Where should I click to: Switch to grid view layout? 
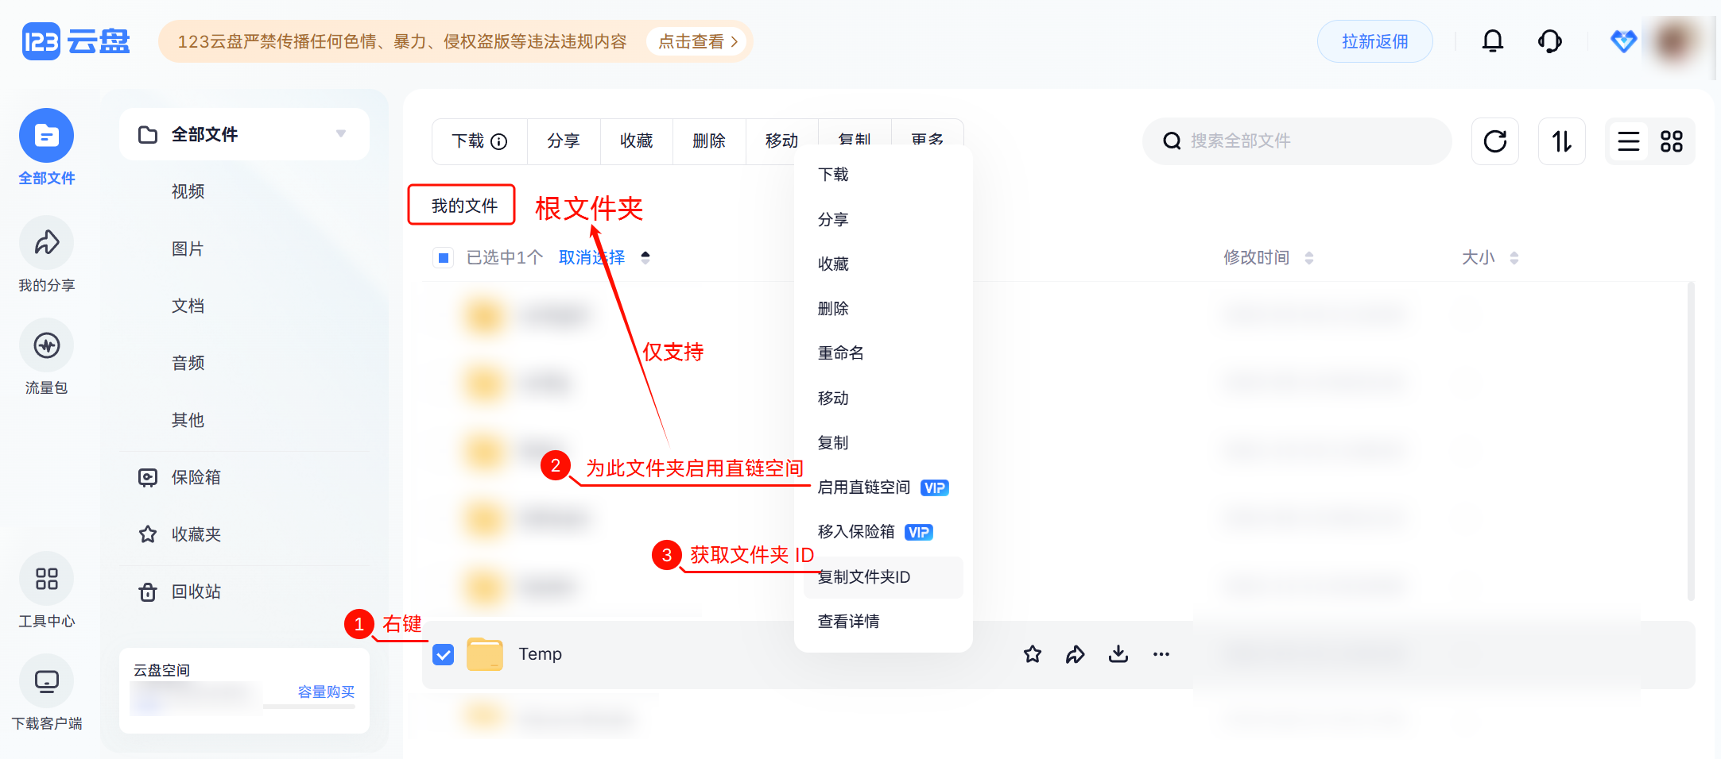point(1671,141)
